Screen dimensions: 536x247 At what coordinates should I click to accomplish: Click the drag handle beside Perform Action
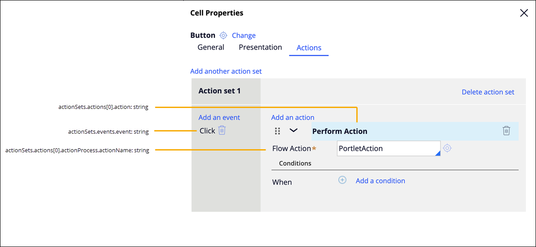click(x=278, y=131)
